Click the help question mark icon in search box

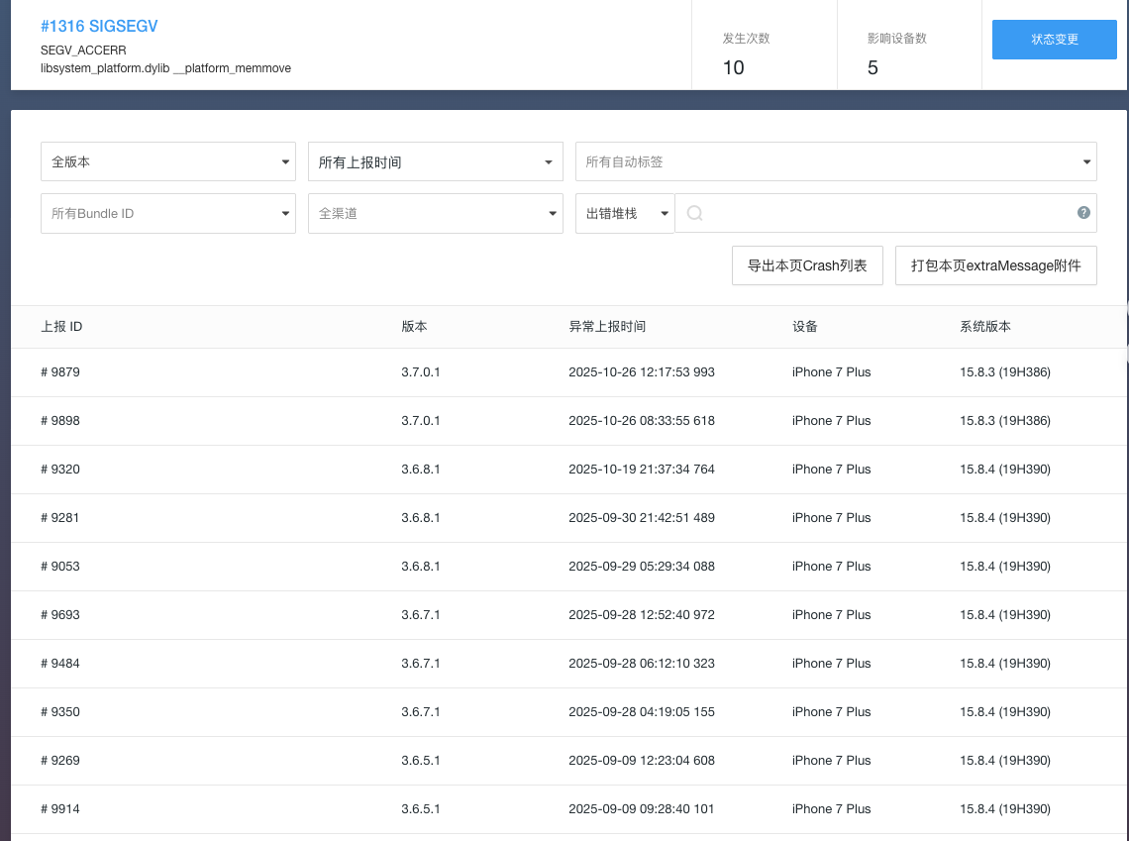click(1083, 213)
